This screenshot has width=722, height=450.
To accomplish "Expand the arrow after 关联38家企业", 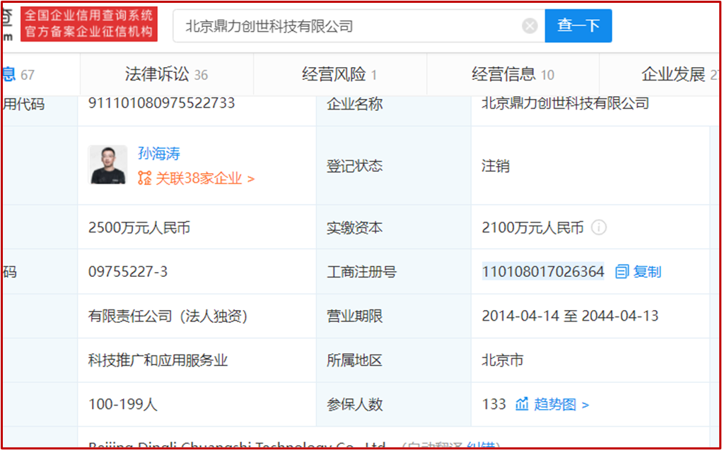I will coord(250,179).
